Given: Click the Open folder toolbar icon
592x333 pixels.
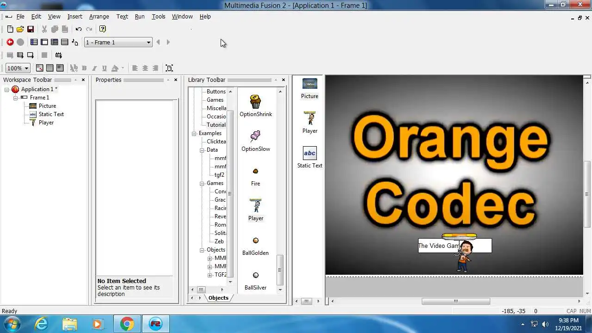Looking at the screenshot, I should (x=20, y=29).
